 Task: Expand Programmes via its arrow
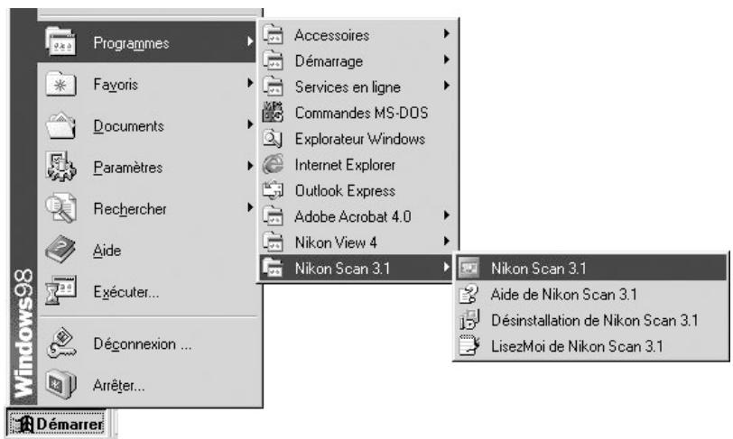(x=250, y=41)
